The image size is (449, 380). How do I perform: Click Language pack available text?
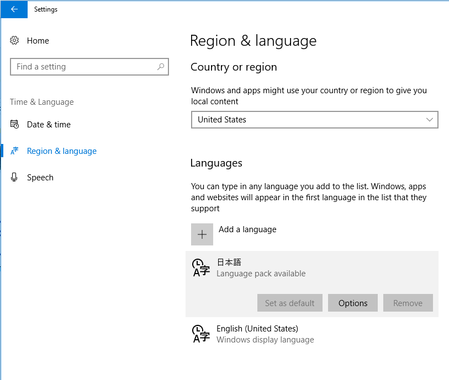(261, 274)
